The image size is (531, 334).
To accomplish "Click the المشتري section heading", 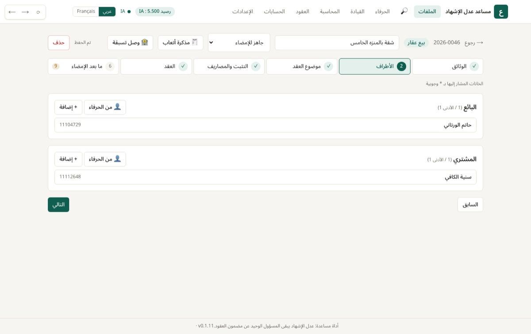I will [x=465, y=159].
